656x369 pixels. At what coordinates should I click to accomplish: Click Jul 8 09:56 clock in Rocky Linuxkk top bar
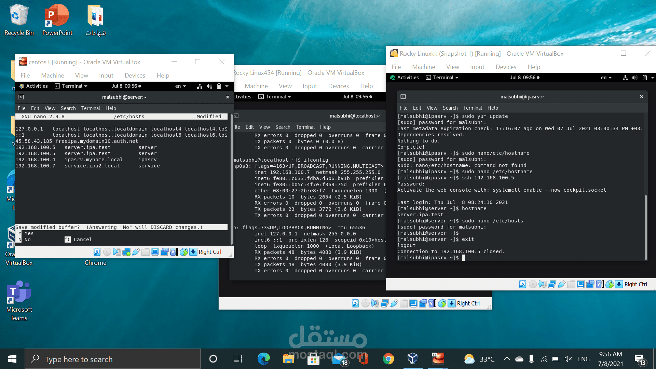click(525, 78)
